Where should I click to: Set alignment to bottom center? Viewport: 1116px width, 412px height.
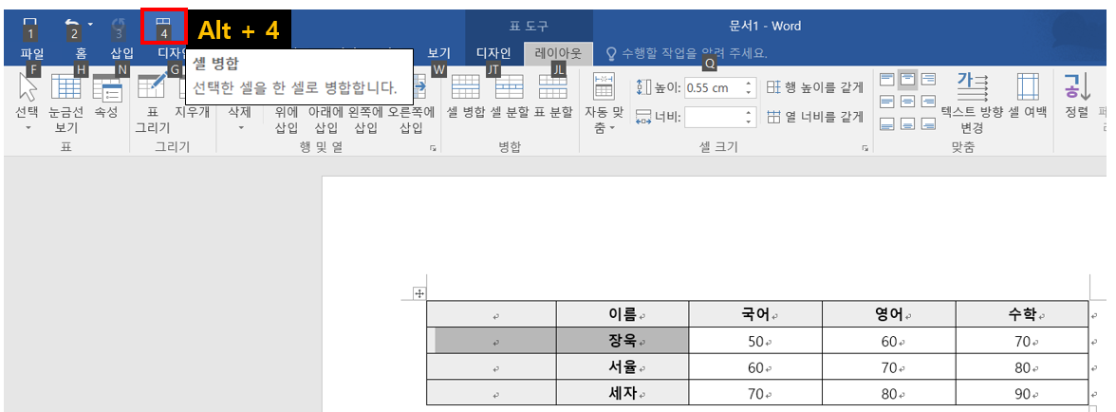click(907, 123)
